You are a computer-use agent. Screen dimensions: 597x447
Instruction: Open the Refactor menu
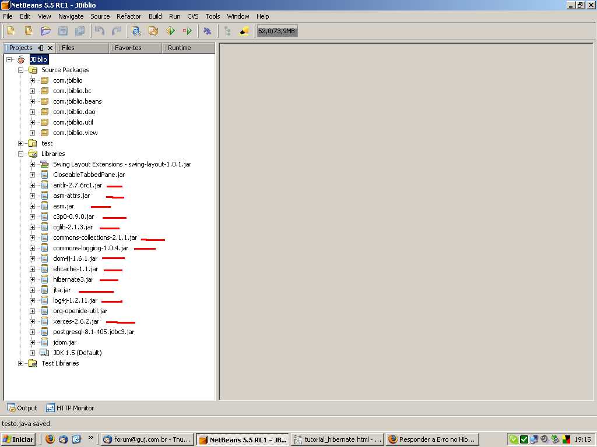pyautogui.click(x=129, y=16)
